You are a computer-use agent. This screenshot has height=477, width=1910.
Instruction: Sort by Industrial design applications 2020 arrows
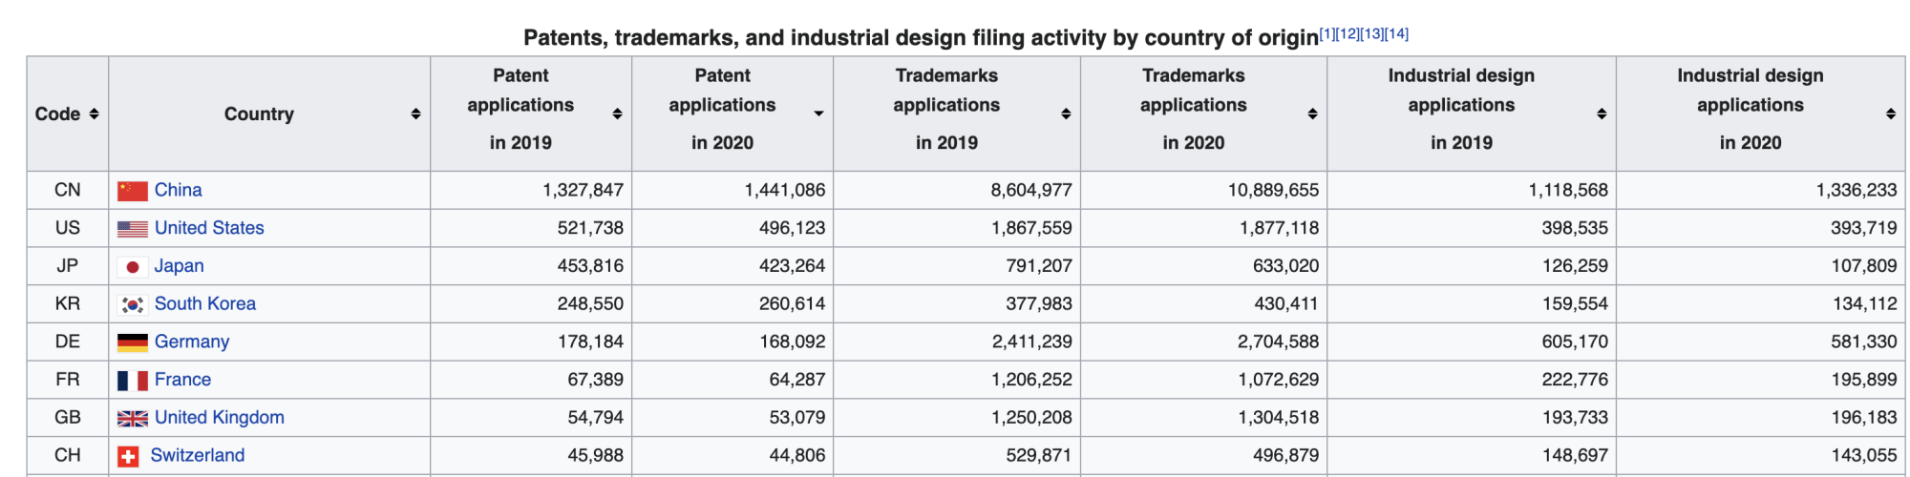[x=1890, y=114]
